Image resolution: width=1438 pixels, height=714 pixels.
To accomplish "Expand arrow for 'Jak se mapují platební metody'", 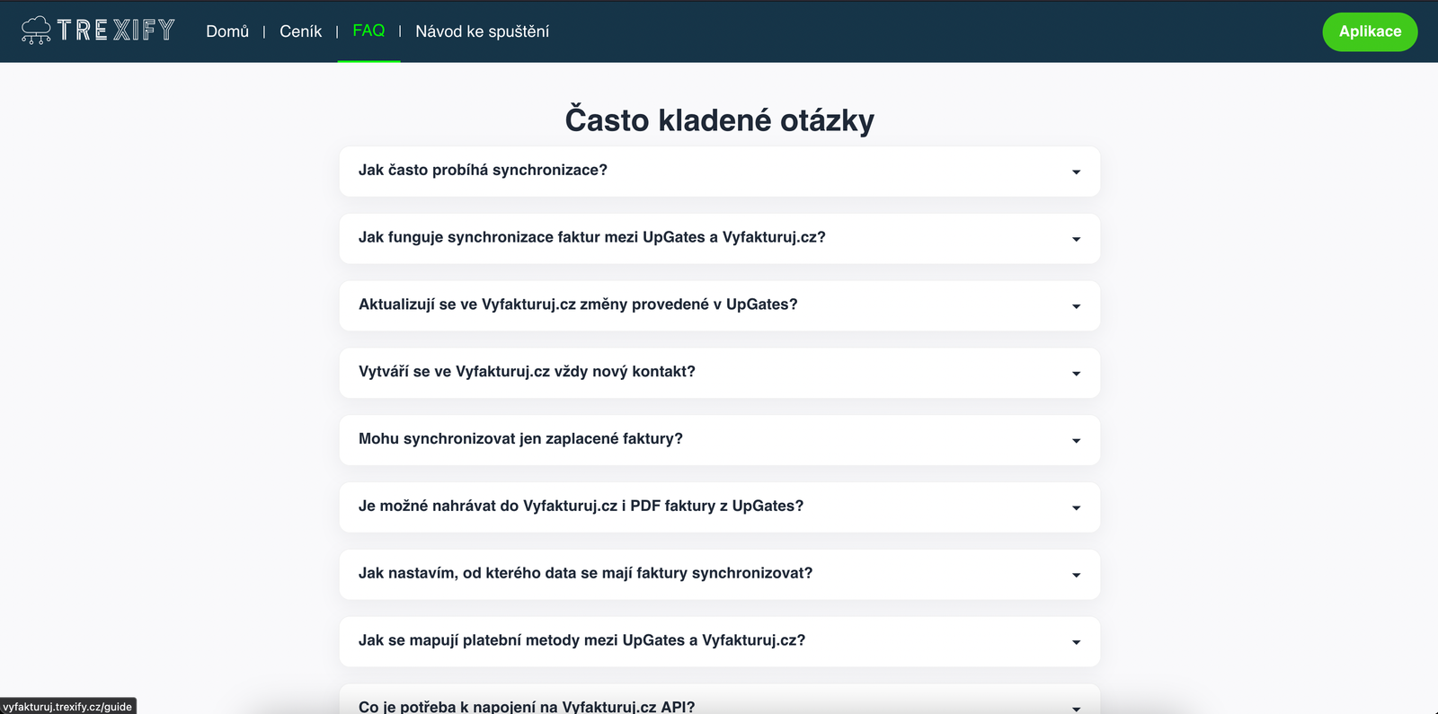I will click(1076, 642).
